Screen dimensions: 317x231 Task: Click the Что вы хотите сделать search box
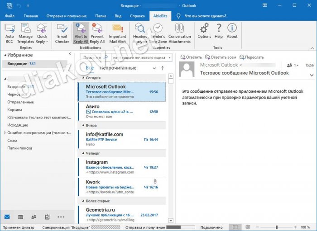coord(206,16)
